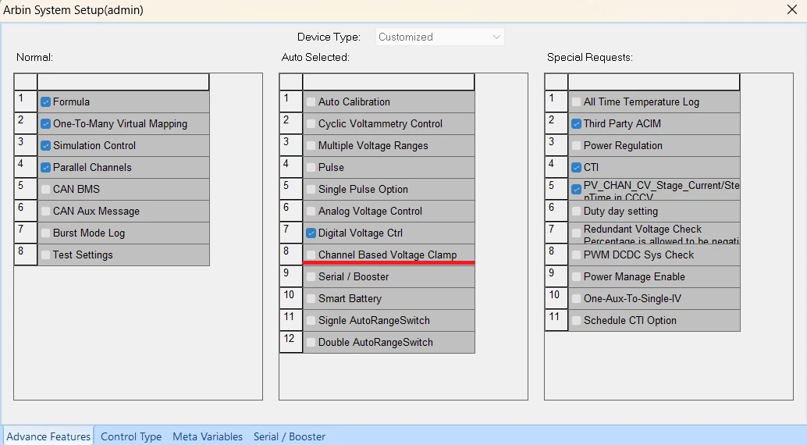The width and height of the screenshot is (807, 445).
Task: Enable Auto Calibration checkbox
Action: 311,102
